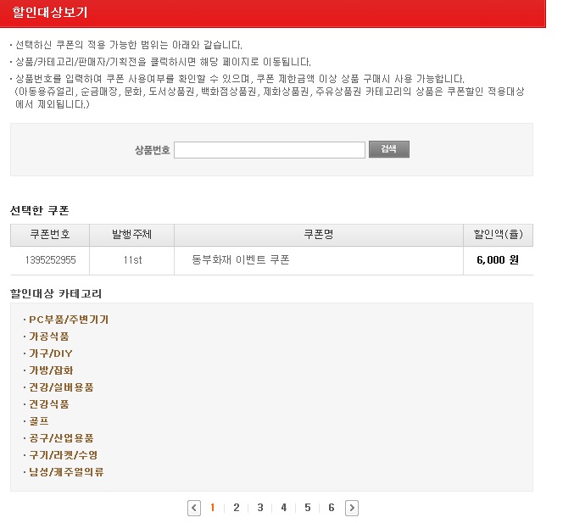The width and height of the screenshot is (563, 523).
Task: Navigate to page 5
Action: pyautogui.click(x=307, y=508)
